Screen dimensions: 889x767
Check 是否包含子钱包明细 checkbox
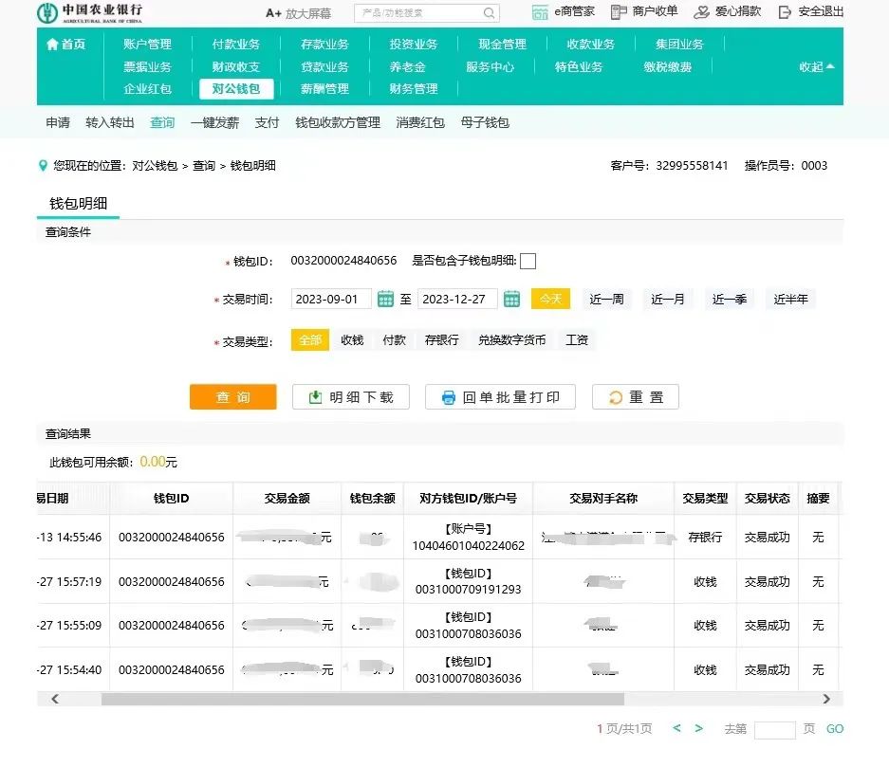(x=528, y=262)
